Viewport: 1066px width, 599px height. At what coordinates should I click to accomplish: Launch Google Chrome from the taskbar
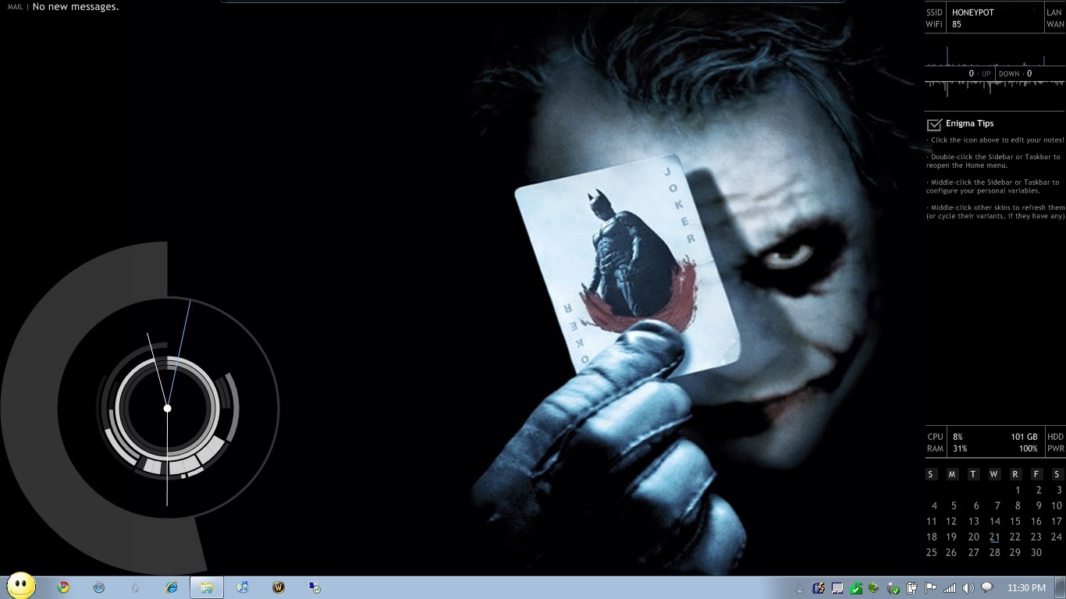63,587
